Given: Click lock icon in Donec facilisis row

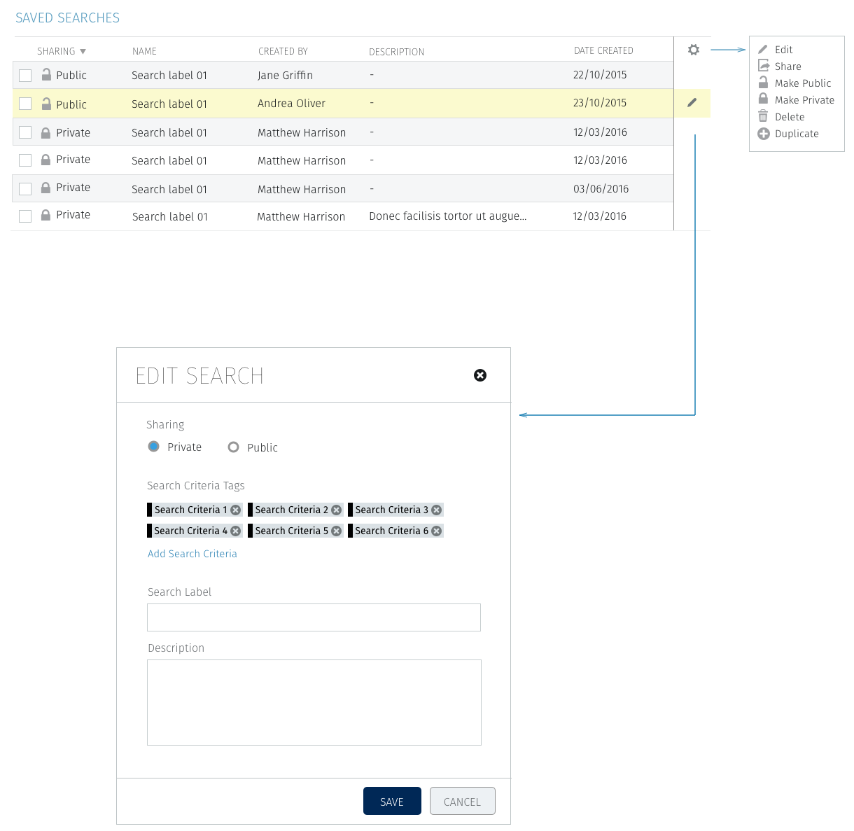Looking at the screenshot, I should [x=45, y=215].
